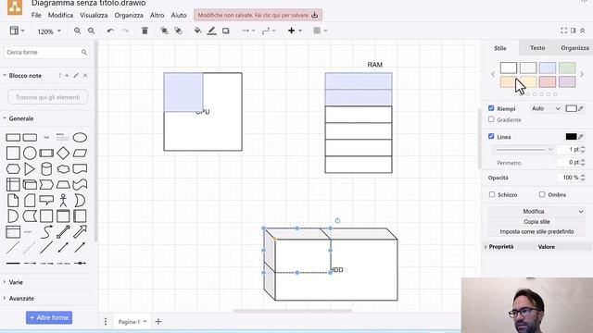Open the fill Auto dropdown
The height and width of the screenshot is (333, 593).
[x=546, y=108]
